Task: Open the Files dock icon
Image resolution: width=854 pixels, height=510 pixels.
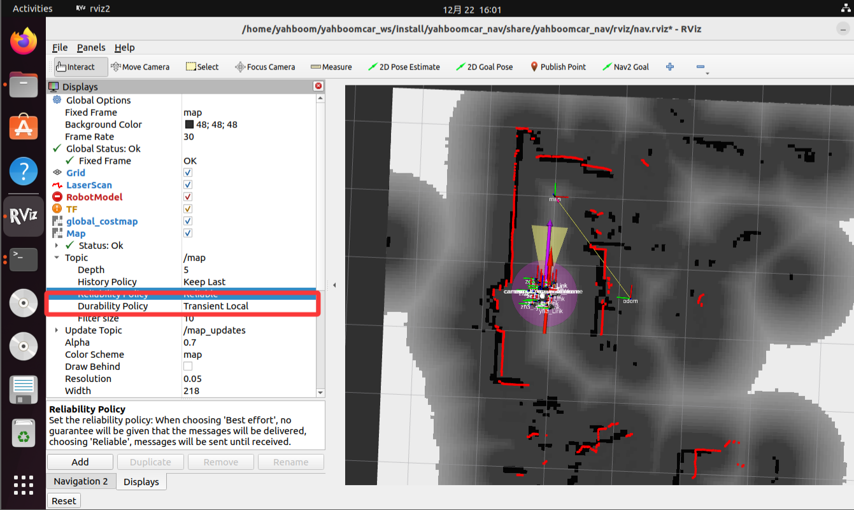Action: (24, 85)
